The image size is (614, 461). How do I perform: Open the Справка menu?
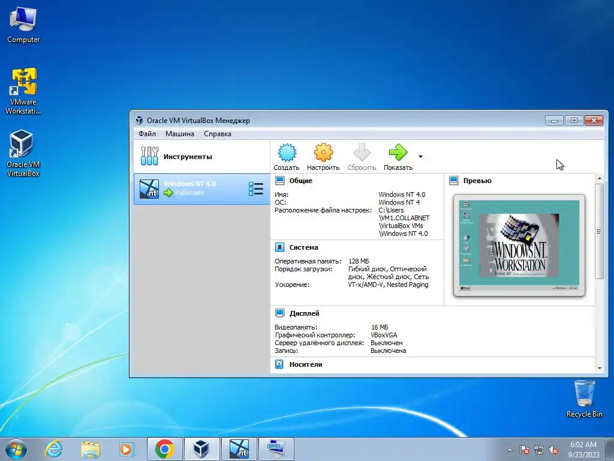(218, 134)
